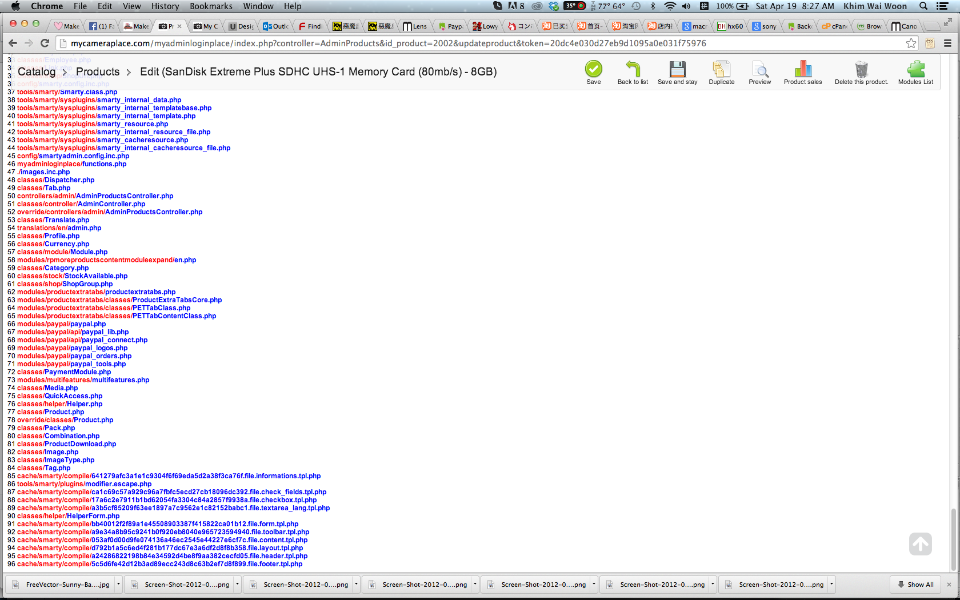Screen dimensions: 960x600
Task: Open the History menu
Action: pos(165,6)
